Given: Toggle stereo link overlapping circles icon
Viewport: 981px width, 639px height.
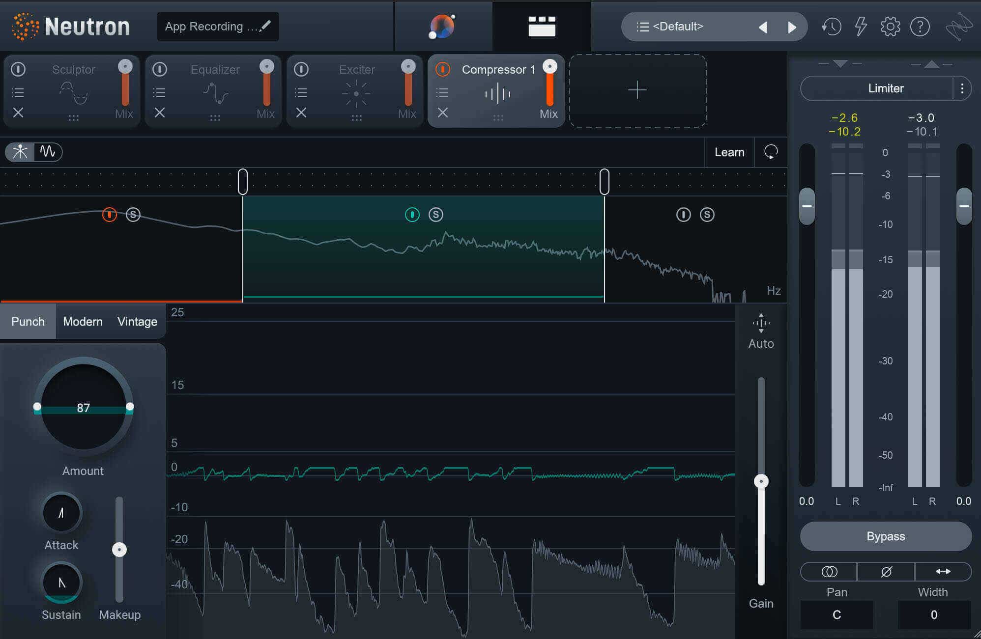Looking at the screenshot, I should click(x=829, y=572).
